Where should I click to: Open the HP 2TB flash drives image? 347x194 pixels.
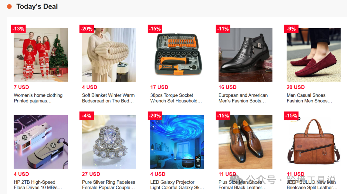41,142
